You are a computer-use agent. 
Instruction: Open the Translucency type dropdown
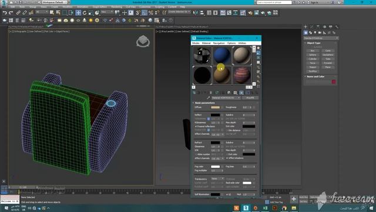click(x=217, y=178)
